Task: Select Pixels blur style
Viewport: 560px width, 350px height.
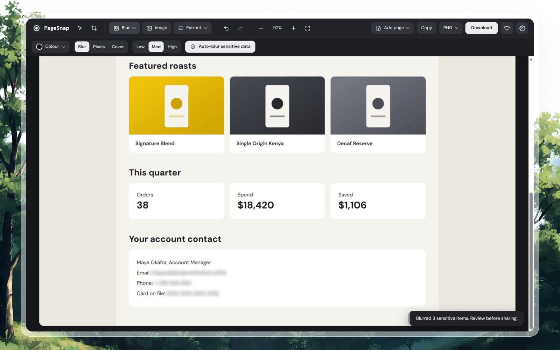Action: pos(99,47)
